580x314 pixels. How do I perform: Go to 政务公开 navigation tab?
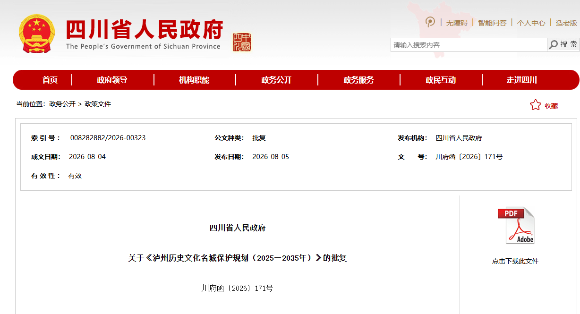(x=276, y=80)
